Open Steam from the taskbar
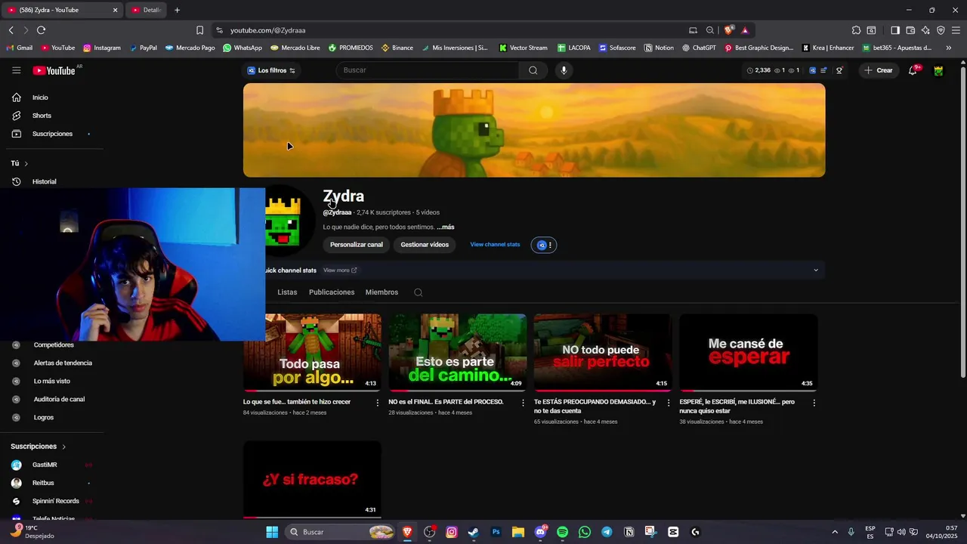 [474, 532]
